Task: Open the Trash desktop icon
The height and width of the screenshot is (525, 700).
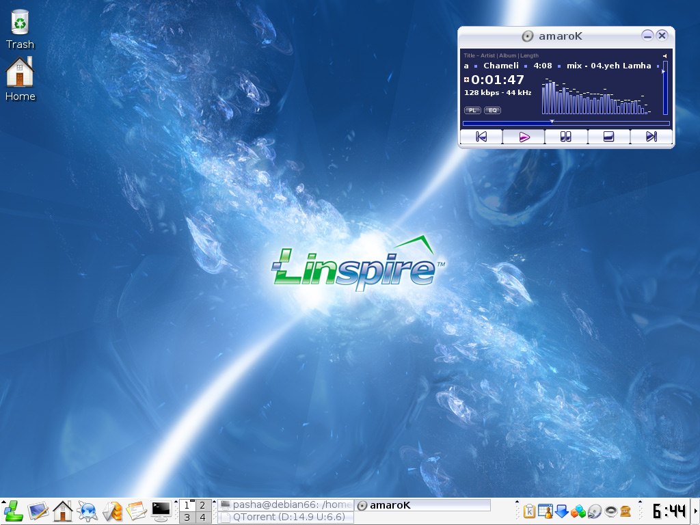Action: (20, 29)
